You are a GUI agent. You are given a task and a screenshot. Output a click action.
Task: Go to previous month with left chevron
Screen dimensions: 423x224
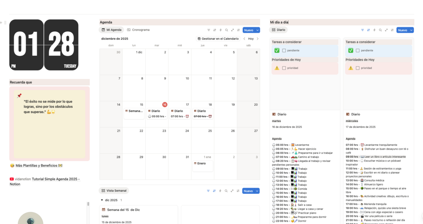pyautogui.click(x=244, y=39)
